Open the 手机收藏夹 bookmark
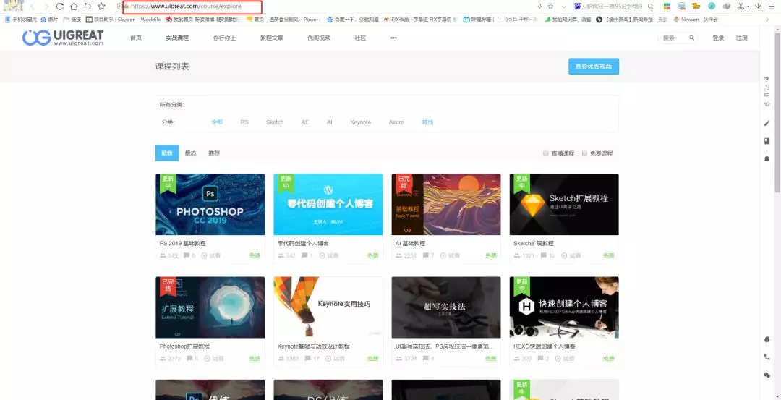Image resolution: width=781 pixels, height=400 pixels. pyautogui.click(x=20, y=20)
